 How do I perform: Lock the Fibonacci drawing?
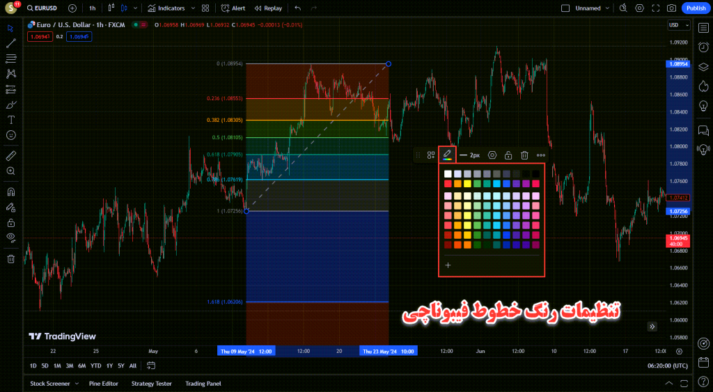pyautogui.click(x=508, y=155)
